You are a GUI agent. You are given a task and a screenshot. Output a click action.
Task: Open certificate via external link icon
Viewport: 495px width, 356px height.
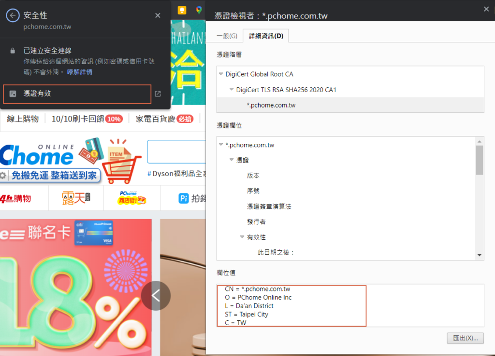(x=158, y=94)
